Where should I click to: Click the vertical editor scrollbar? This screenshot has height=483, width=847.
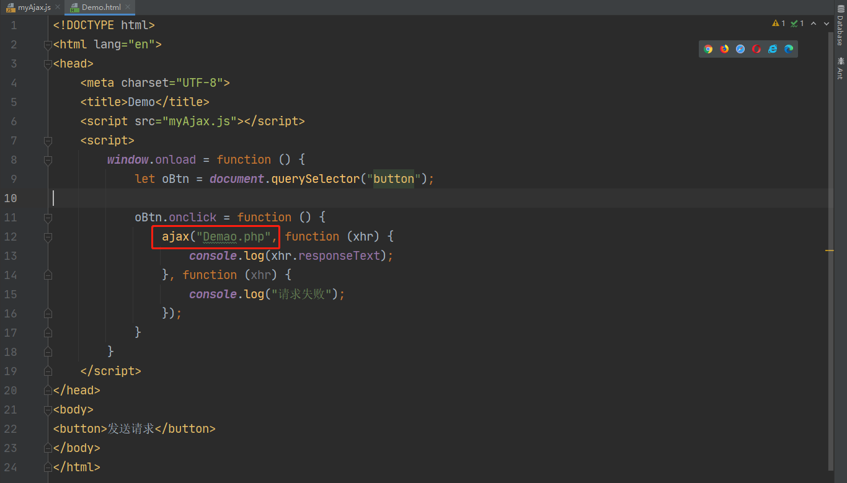click(x=830, y=251)
